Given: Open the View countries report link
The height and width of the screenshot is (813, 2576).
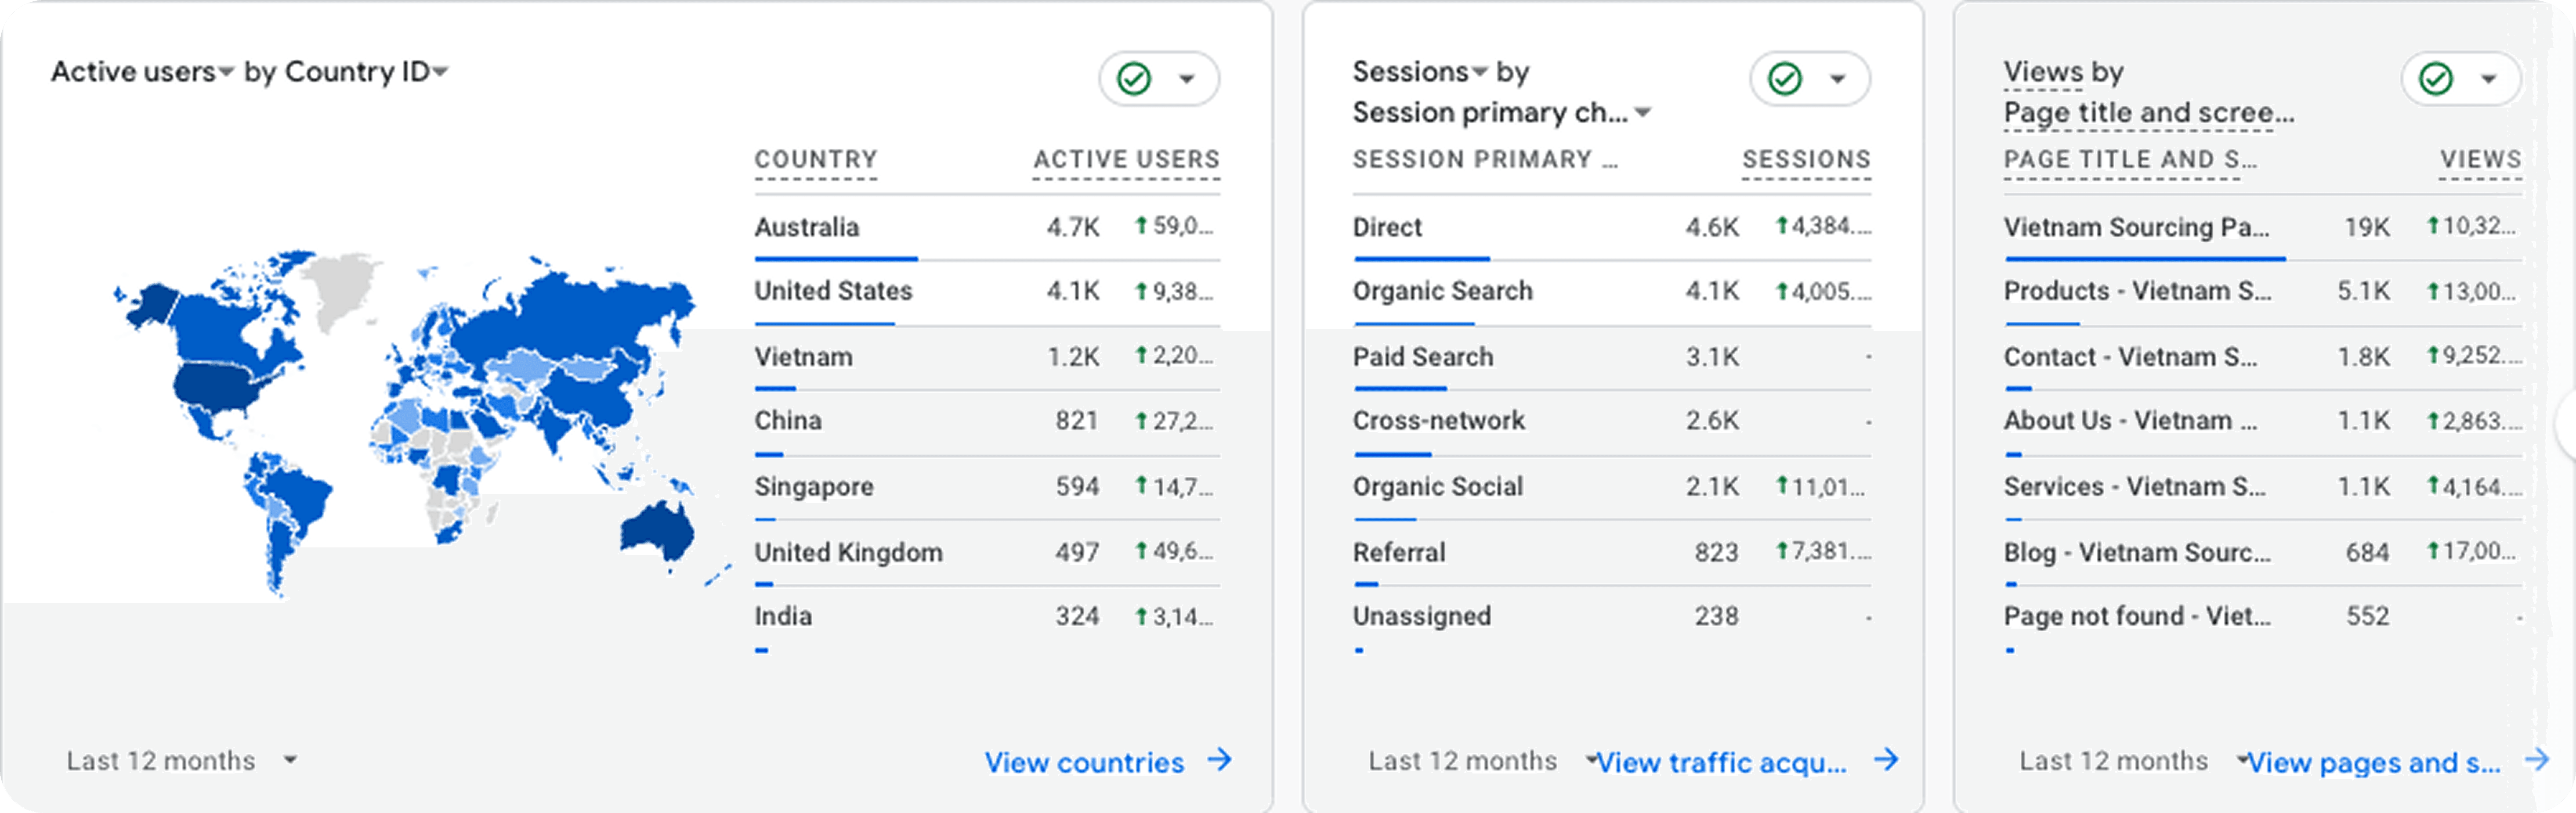Looking at the screenshot, I should tap(1084, 762).
